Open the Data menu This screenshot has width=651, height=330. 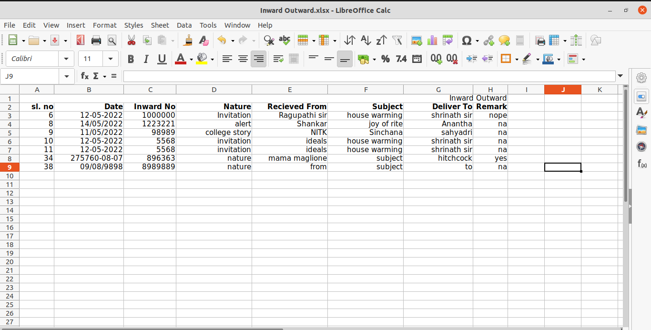click(x=184, y=25)
